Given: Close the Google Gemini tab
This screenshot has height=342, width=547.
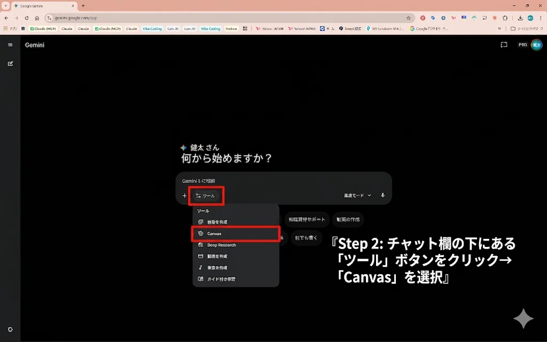Looking at the screenshot, I should [73, 6].
